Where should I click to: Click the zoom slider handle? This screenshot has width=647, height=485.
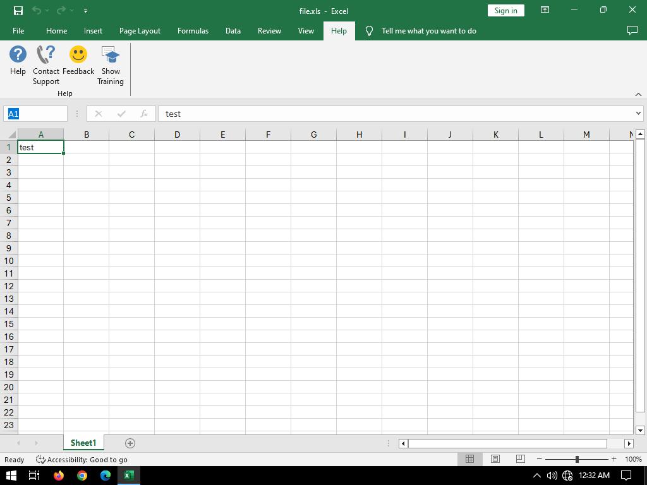coord(577,459)
